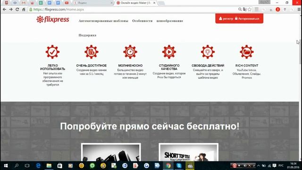302x170 pixels.
Task: Click the zoom magnifier icon in address bar
Action: pyautogui.click(x=240, y=9)
